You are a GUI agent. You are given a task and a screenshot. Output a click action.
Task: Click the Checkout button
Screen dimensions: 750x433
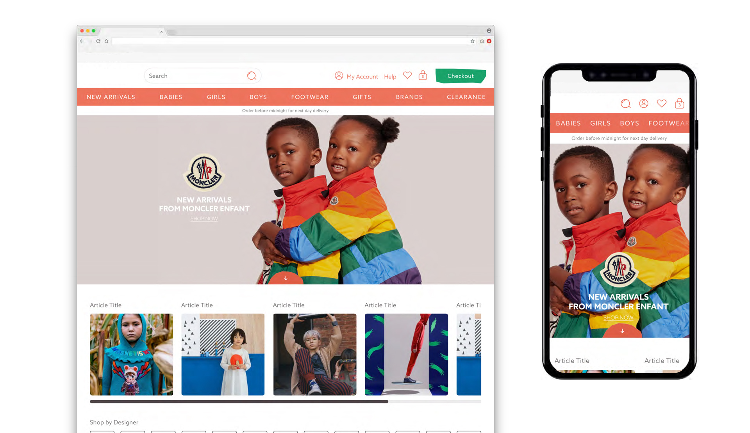click(459, 76)
